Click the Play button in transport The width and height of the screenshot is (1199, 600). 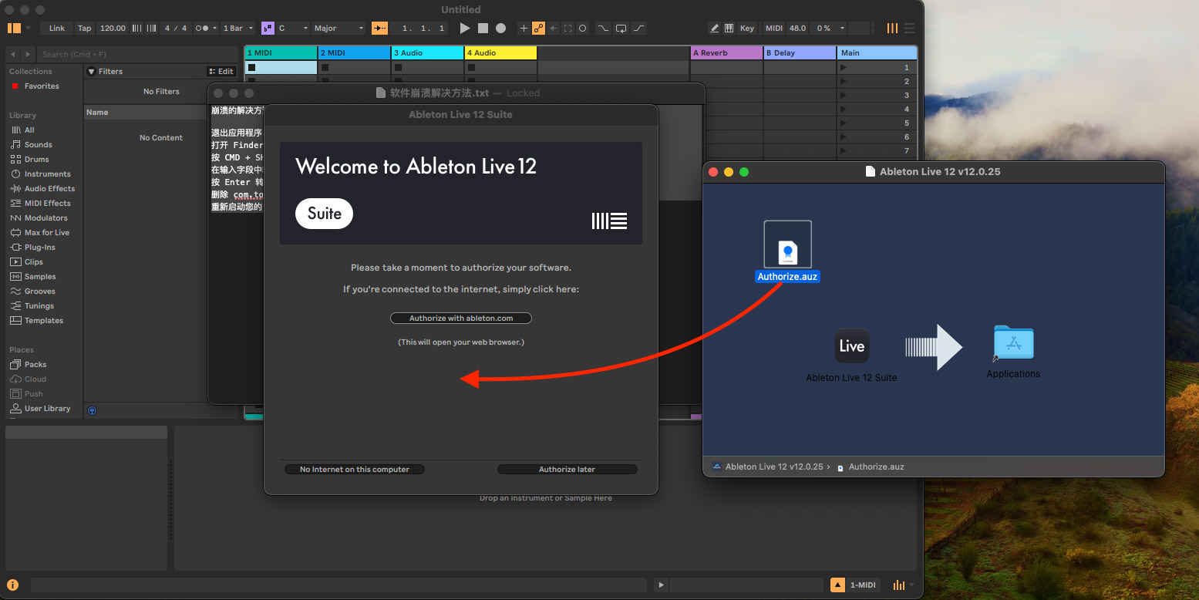465,28
